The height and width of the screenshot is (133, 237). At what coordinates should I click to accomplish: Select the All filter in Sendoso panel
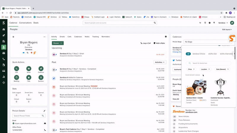pyautogui.click(x=188, y=54)
